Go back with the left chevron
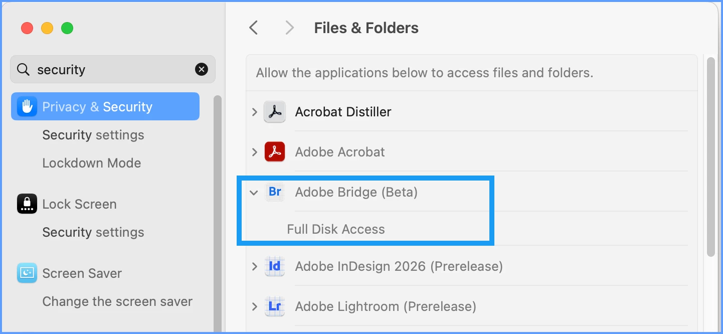 point(254,28)
